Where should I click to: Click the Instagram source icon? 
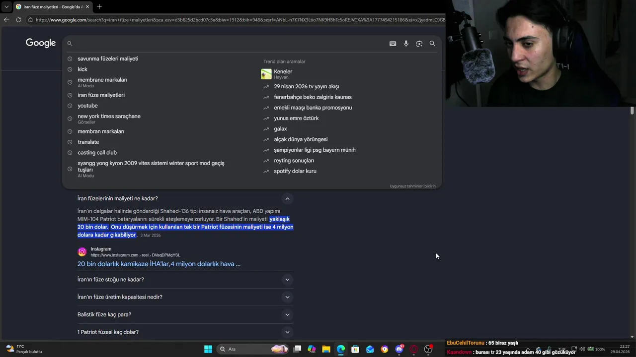pyautogui.click(x=82, y=252)
